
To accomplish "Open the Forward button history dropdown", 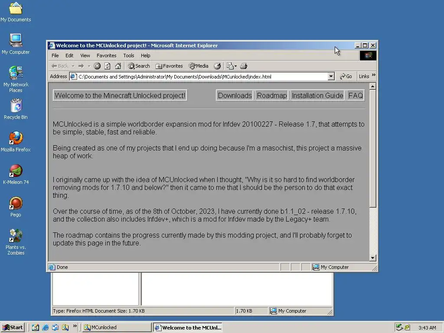I will [89, 66].
